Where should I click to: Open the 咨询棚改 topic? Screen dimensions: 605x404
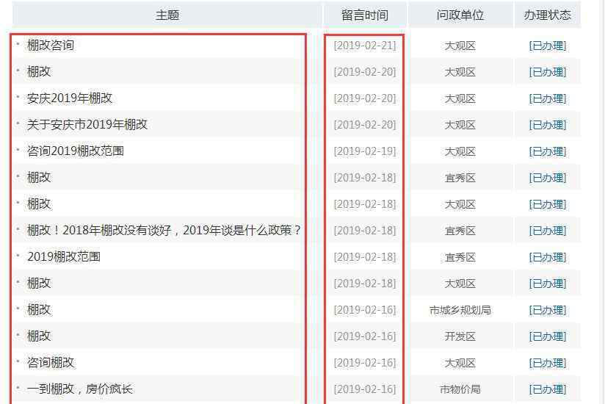click(51, 363)
